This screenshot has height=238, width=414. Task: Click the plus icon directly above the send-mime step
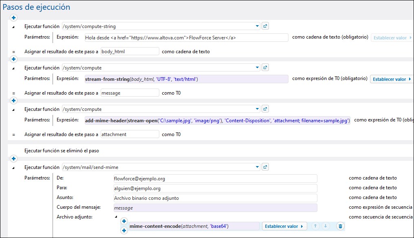pyautogui.click(x=13, y=158)
